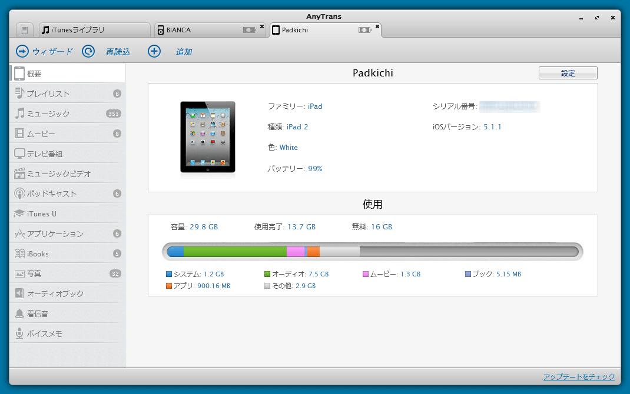Click the 再読込 reload text label
Viewport: 630px width, 394px height.
[118, 52]
